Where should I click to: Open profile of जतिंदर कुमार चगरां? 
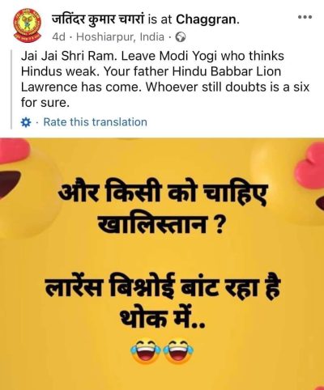pos(99,19)
